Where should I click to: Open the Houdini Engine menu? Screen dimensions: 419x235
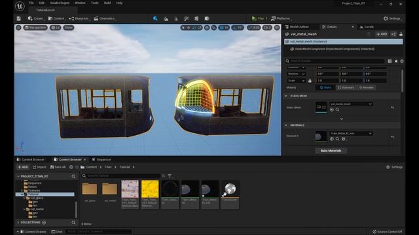pos(60,3)
